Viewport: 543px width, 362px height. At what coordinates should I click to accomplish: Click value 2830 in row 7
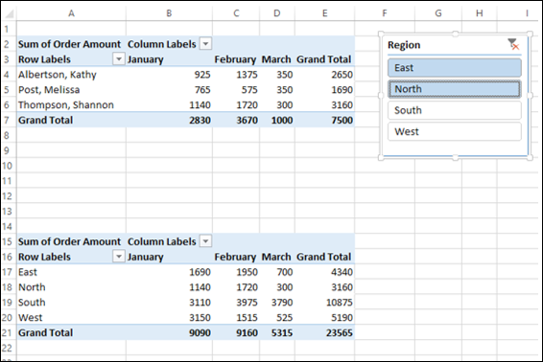click(200, 120)
